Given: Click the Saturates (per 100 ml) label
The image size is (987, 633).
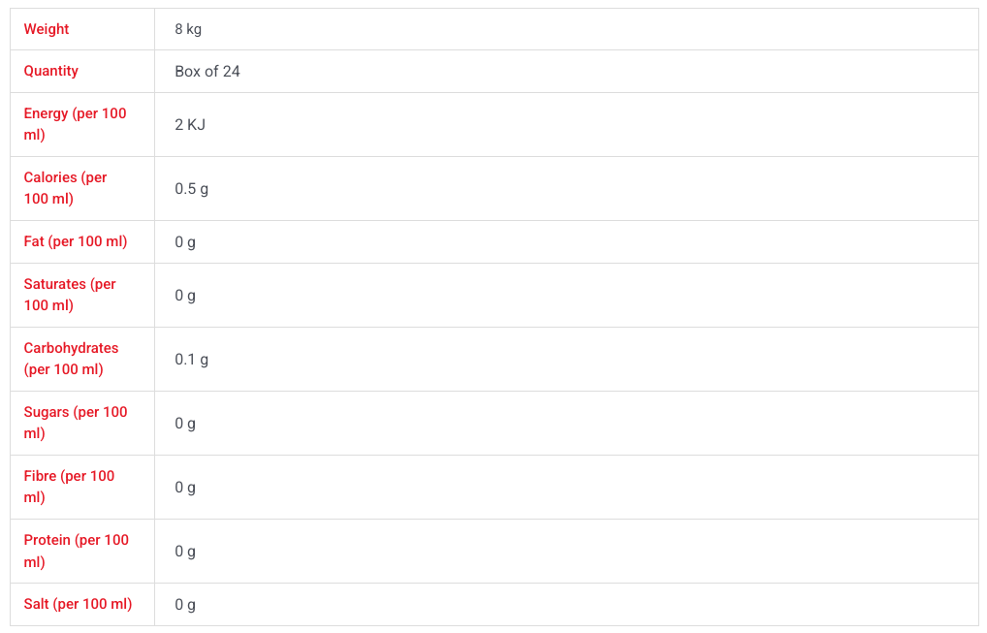Looking at the screenshot, I should 70,295.
